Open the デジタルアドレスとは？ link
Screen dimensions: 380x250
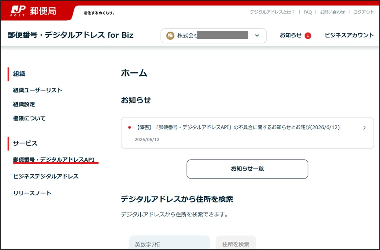pyautogui.click(x=272, y=12)
